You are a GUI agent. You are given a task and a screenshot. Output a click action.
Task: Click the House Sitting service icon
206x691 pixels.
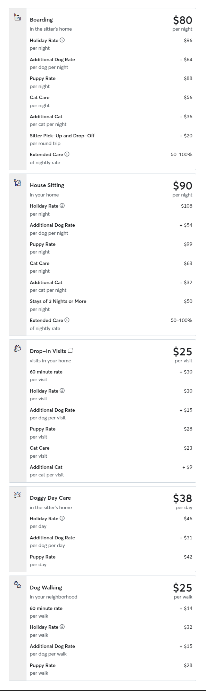(17, 183)
